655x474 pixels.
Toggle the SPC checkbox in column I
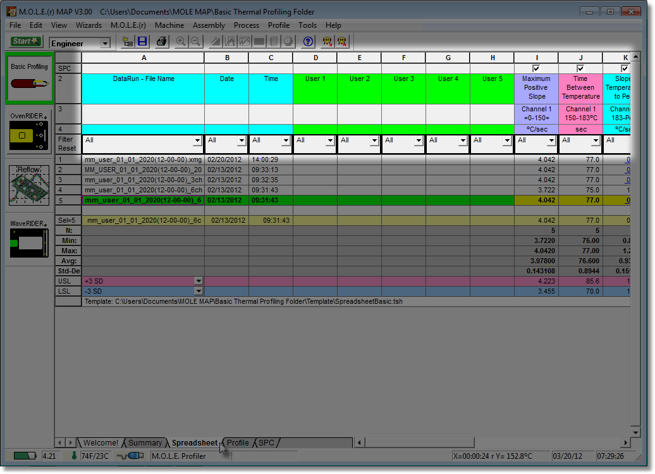(x=536, y=68)
